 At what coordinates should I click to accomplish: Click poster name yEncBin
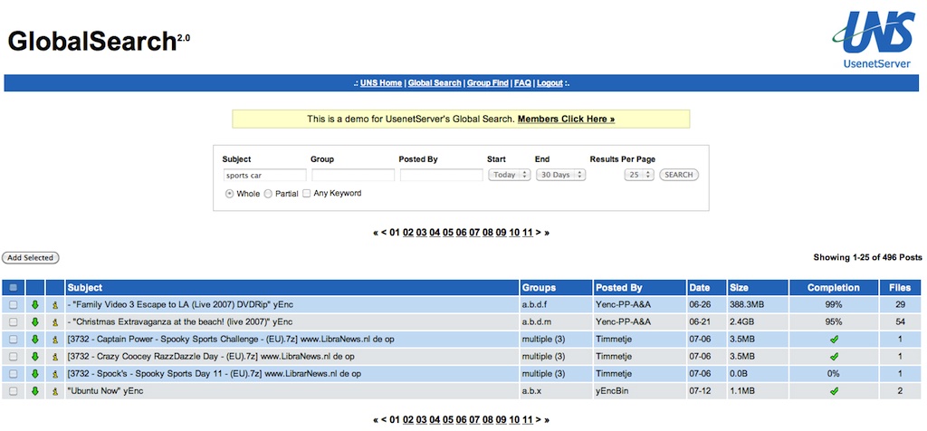612,391
